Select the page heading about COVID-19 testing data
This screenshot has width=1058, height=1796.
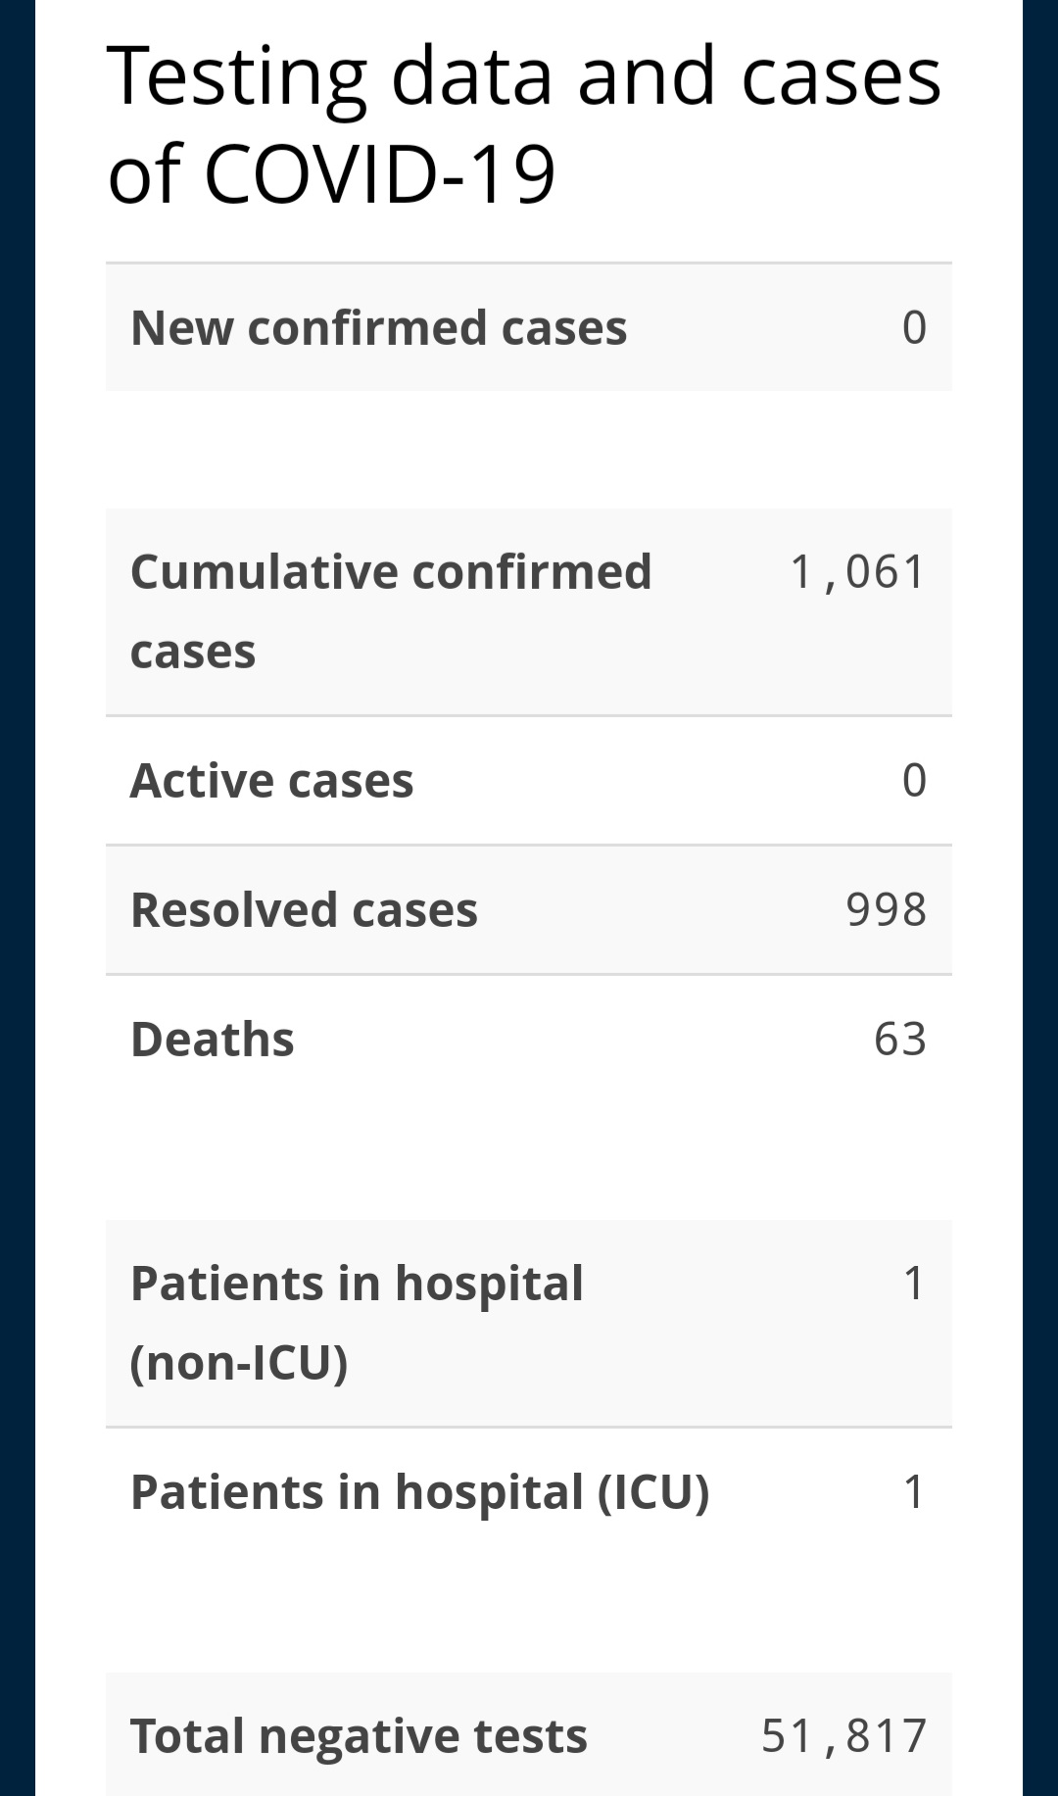(524, 124)
